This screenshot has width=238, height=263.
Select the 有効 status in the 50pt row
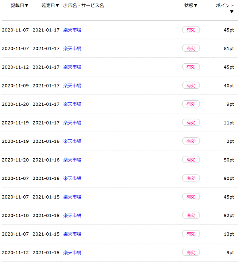click(191, 160)
